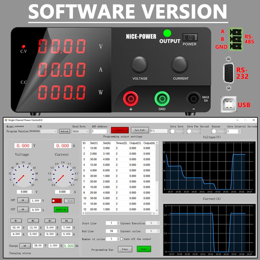Toggle the Buzzer switch
This screenshot has width=260, height=260.
point(218,131)
